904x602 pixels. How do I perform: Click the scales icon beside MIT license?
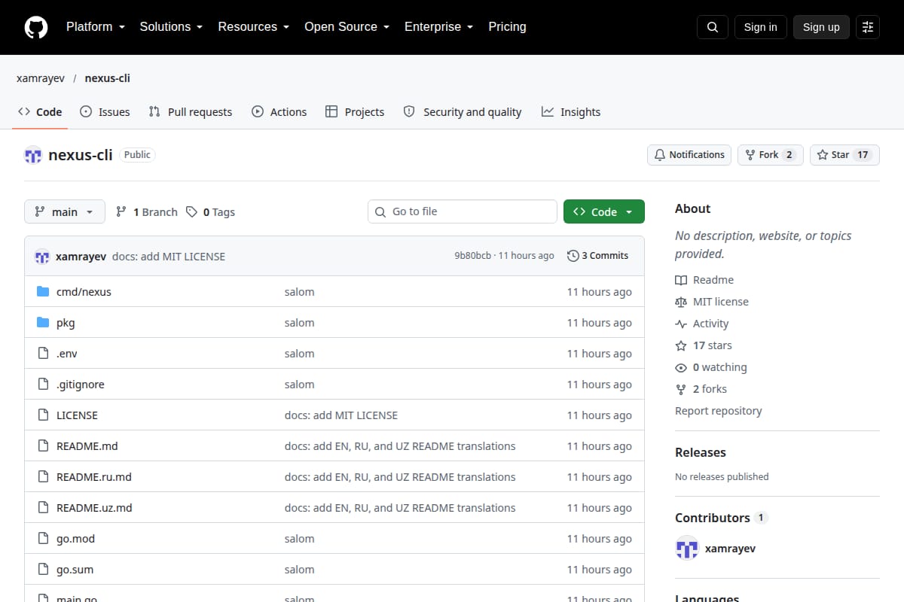coord(681,302)
